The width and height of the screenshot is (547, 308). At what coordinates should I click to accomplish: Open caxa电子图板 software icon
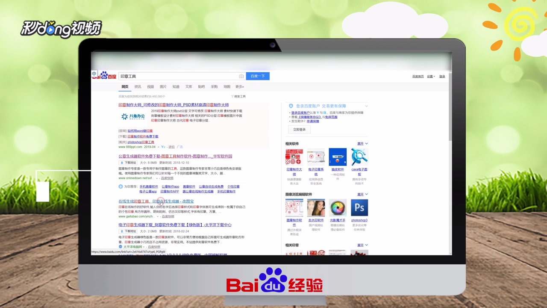click(x=359, y=157)
